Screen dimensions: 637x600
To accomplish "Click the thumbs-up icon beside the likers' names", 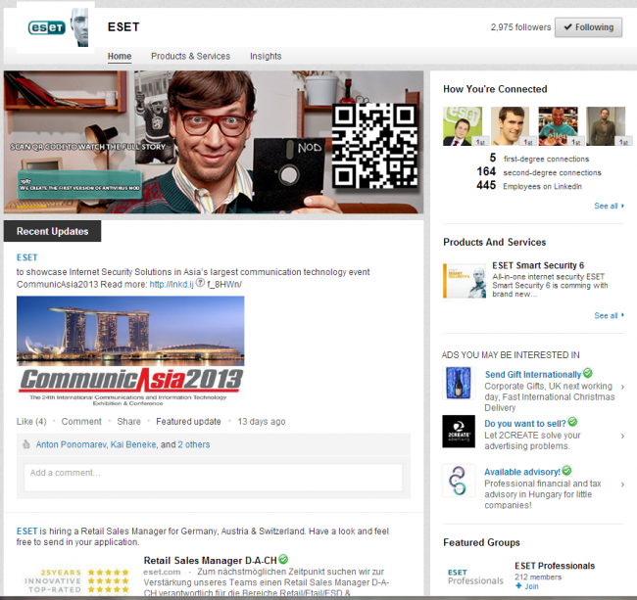I will pos(26,444).
